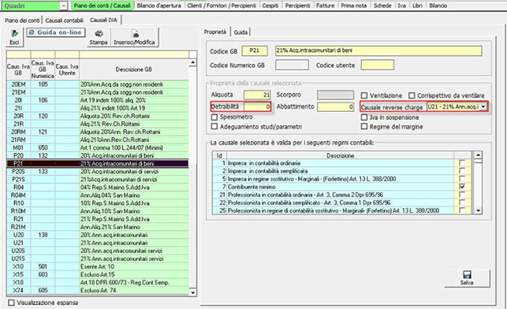This screenshot has height=309, width=507.
Task: Switch to Bilancio d'apertura tab
Action: [159, 6]
